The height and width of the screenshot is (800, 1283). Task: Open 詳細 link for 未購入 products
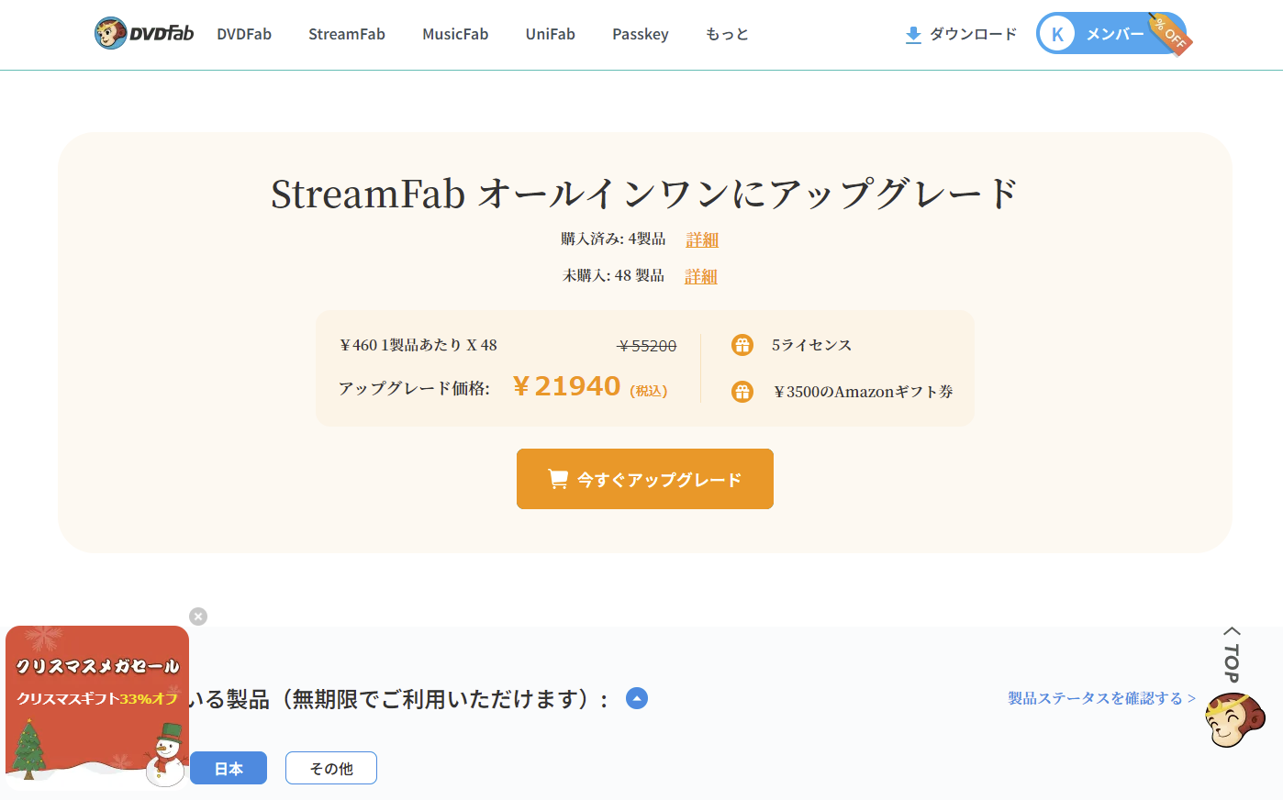[x=701, y=276]
